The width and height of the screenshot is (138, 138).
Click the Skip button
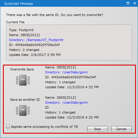pos(98,129)
